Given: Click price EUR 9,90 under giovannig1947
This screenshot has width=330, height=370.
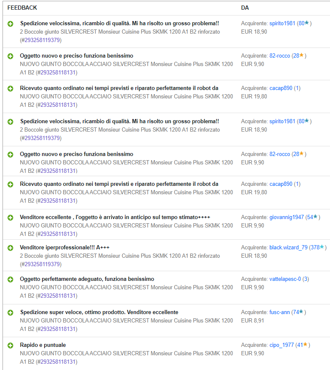Looking at the screenshot, I should pyautogui.click(x=252, y=226).
